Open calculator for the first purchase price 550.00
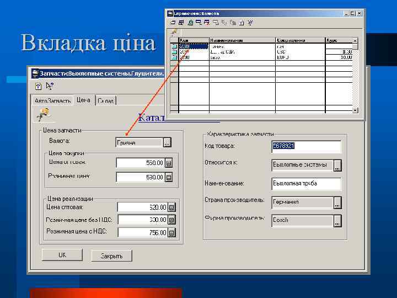The width and height of the screenshot is (397, 298). [169, 163]
